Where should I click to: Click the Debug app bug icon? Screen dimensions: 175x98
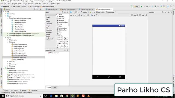147,7
